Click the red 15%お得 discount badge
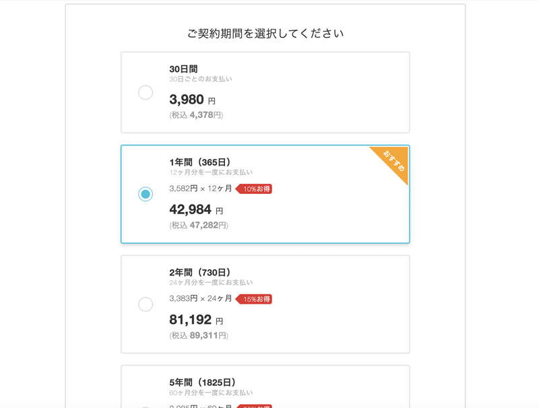Viewport: 539px width, 408px height. (255, 299)
